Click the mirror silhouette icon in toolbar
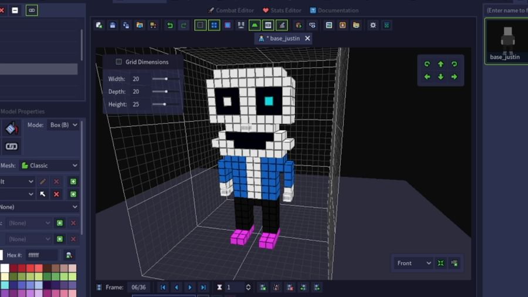This screenshot has width=528, height=297. [x=241, y=25]
